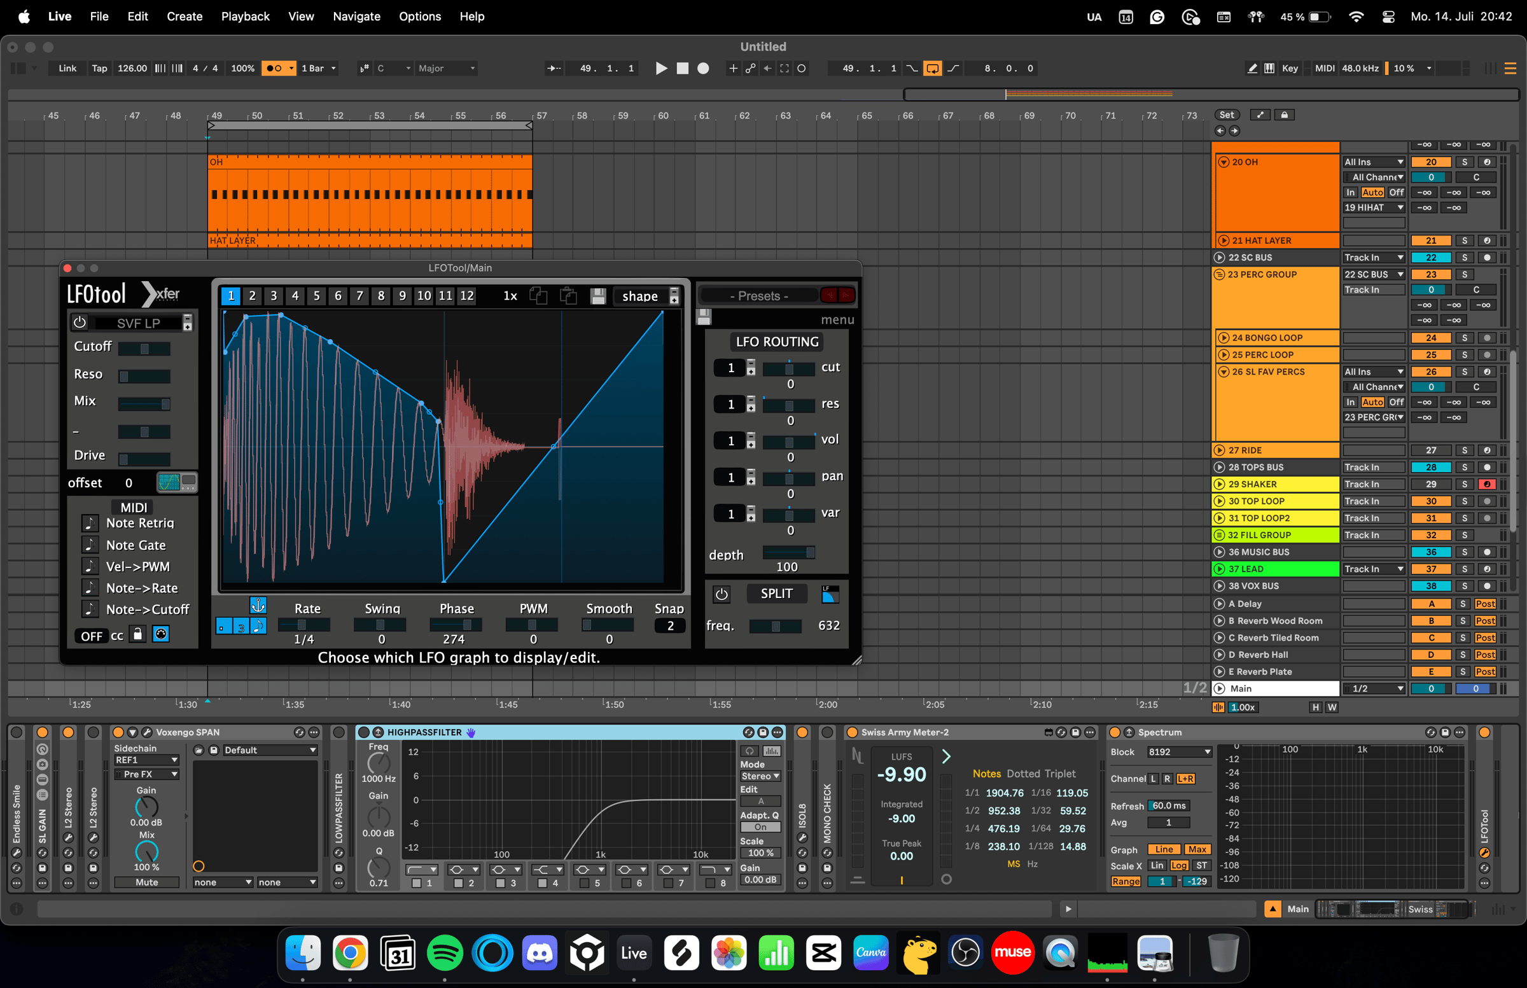The height and width of the screenshot is (988, 1527).
Task: Click the LFOTool anchor sync icon
Action: point(258,605)
